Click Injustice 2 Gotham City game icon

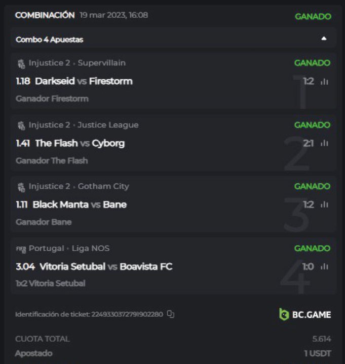21,187
